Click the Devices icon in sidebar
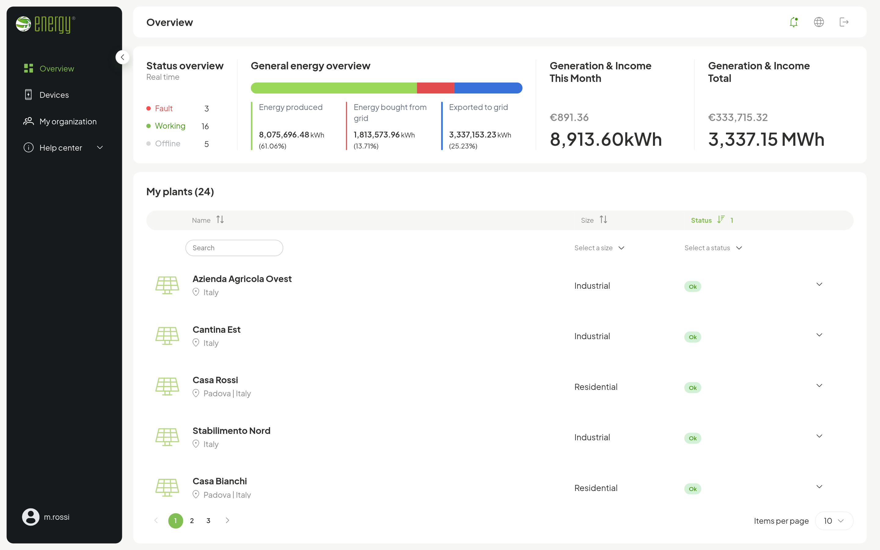Screen dimensions: 880x550 (28, 95)
